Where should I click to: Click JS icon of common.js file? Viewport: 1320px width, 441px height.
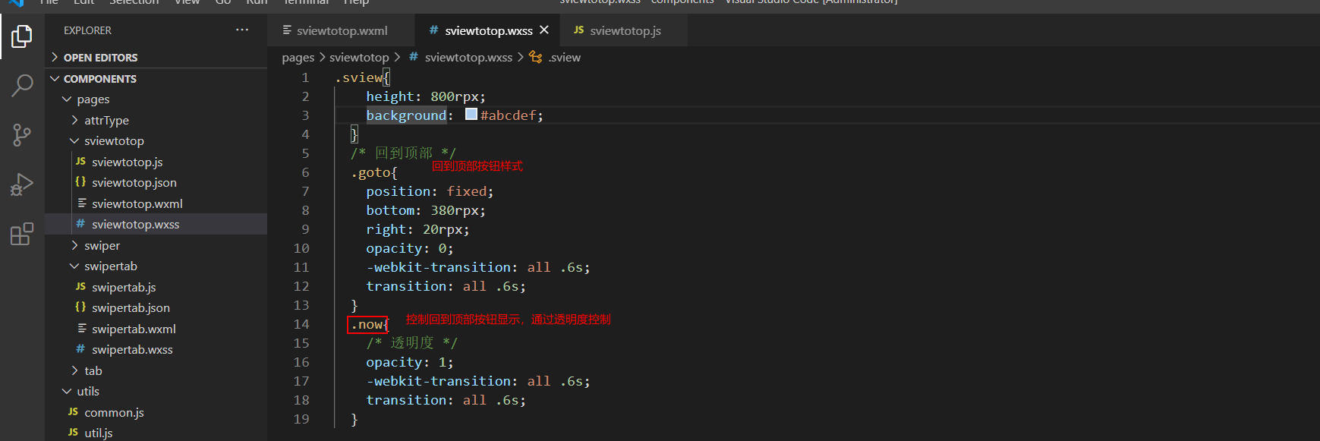click(73, 412)
